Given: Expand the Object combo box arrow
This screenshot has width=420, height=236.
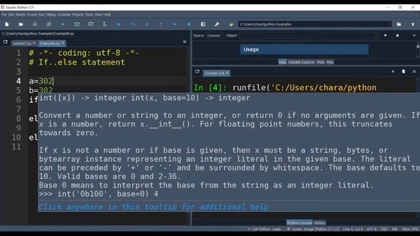Looking at the screenshot, I should point(377,35).
